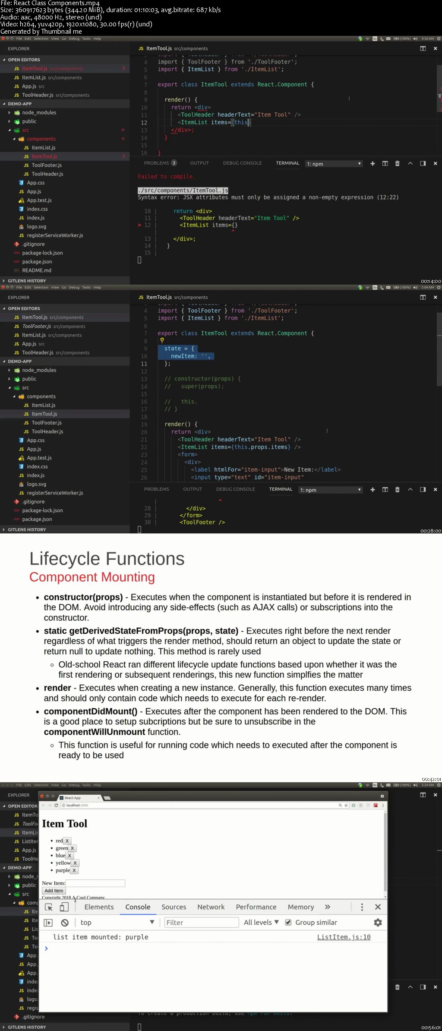Open the DevTools three-dot customize menu
Image resolution: width=442 pixels, height=1031 pixels.
(362, 907)
